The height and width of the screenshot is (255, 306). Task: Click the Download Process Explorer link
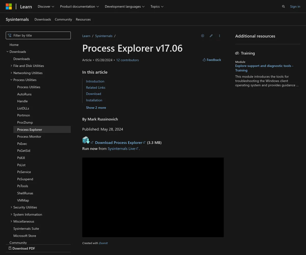pyautogui.click(x=119, y=143)
